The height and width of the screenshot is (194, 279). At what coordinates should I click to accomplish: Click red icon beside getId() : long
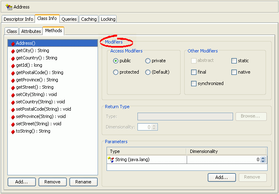click(13, 65)
